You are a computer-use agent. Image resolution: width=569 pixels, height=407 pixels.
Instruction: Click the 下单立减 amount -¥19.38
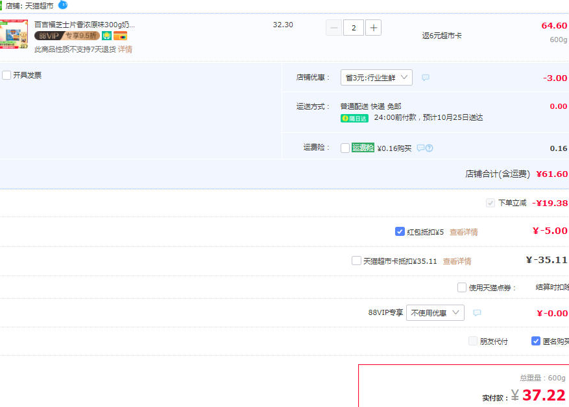550,203
